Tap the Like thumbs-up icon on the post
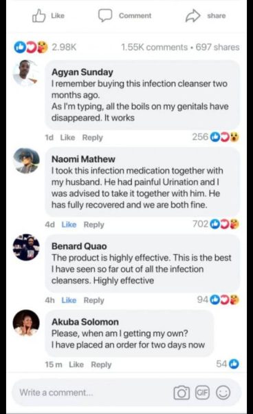Screen dimensions: 253x414 pos(38,16)
